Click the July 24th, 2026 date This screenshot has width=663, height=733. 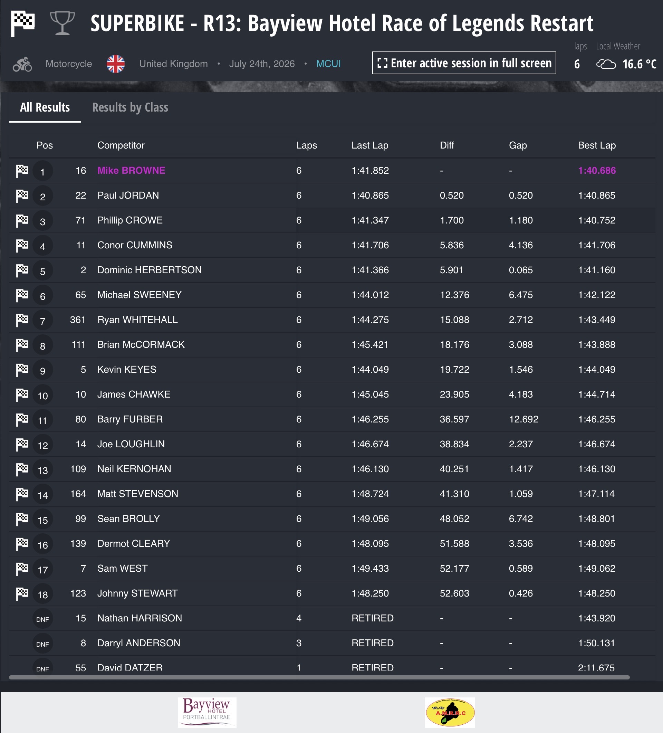pos(262,64)
